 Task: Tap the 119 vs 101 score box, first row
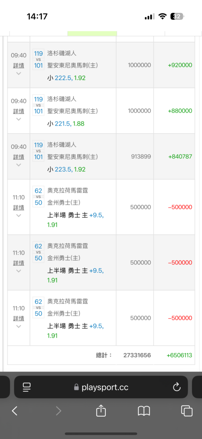tap(38, 59)
